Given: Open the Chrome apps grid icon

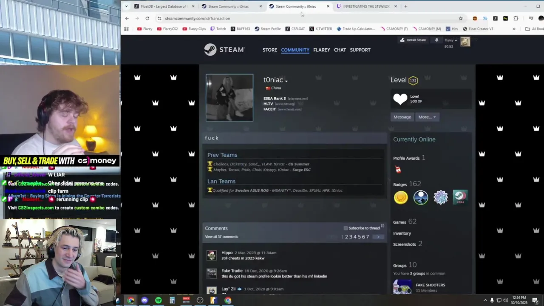Looking at the screenshot, I should pyautogui.click(x=126, y=29).
